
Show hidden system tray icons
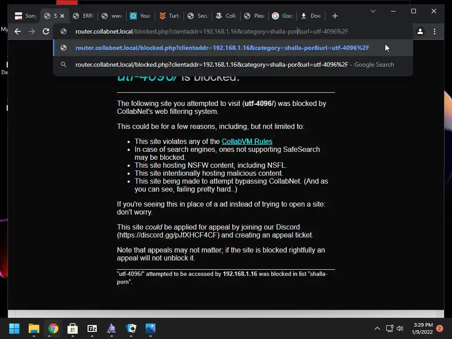pyautogui.click(x=377, y=328)
